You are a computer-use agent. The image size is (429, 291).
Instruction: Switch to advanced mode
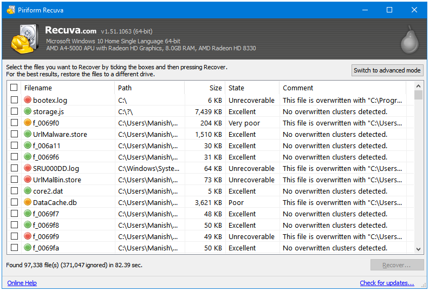pyautogui.click(x=387, y=70)
